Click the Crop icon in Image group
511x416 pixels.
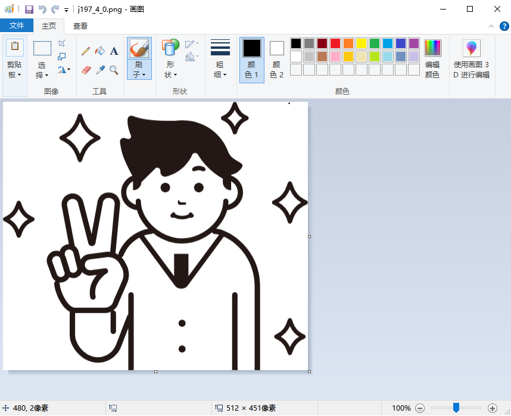pos(62,43)
